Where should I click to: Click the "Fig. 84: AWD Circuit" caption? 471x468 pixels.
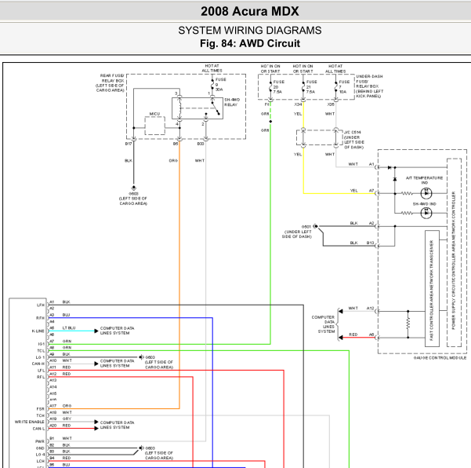(x=250, y=43)
